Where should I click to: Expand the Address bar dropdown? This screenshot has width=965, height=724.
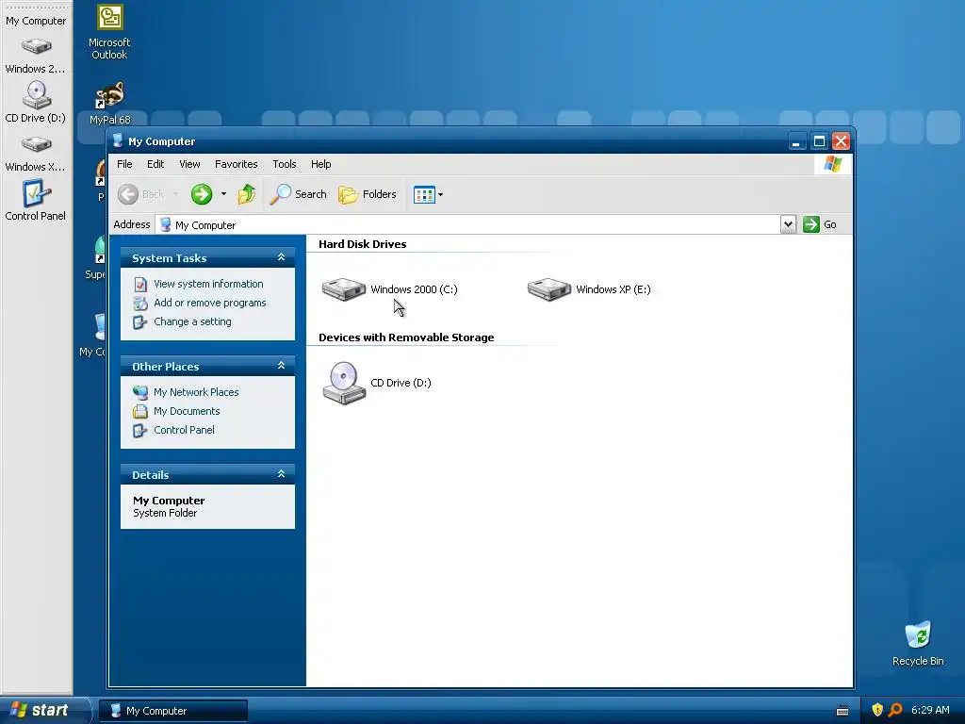point(788,224)
